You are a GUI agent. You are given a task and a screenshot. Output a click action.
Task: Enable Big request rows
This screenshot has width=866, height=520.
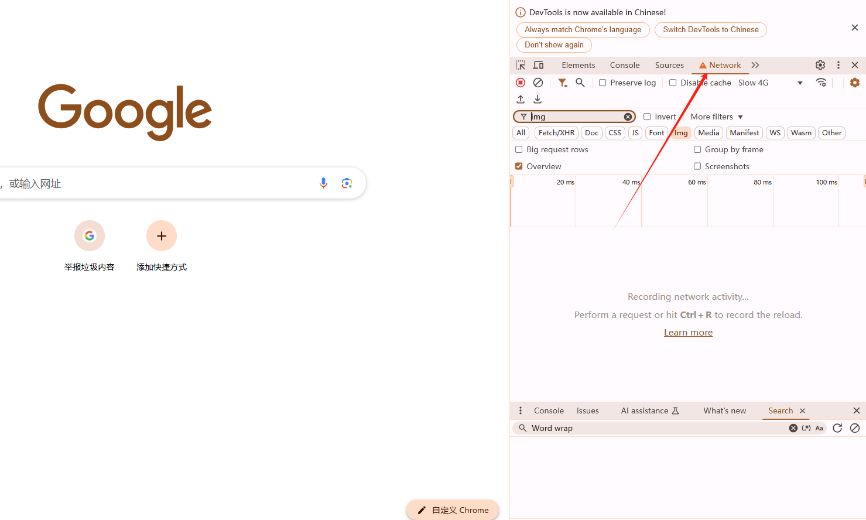tap(519, 149)
